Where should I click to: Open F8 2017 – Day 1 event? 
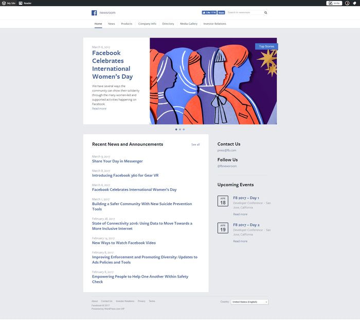[x=246, y=198]
